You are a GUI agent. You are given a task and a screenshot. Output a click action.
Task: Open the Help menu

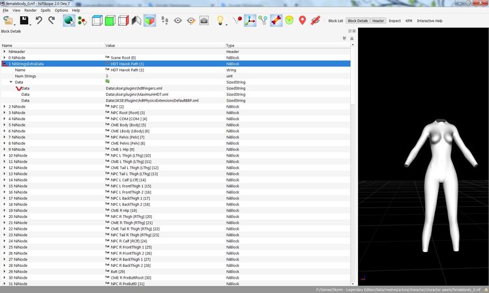tap(76, 10)
